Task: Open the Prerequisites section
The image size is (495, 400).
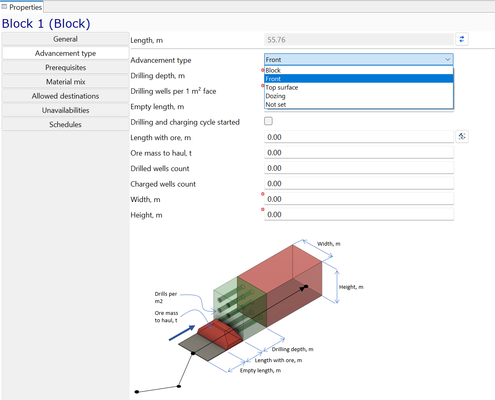Action: [65, 68]
